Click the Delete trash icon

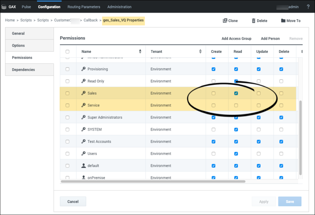254,21
